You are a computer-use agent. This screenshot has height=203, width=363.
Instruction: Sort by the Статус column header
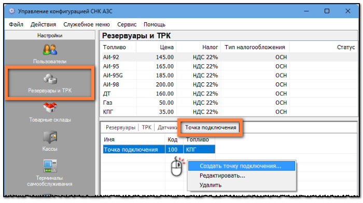324,47
